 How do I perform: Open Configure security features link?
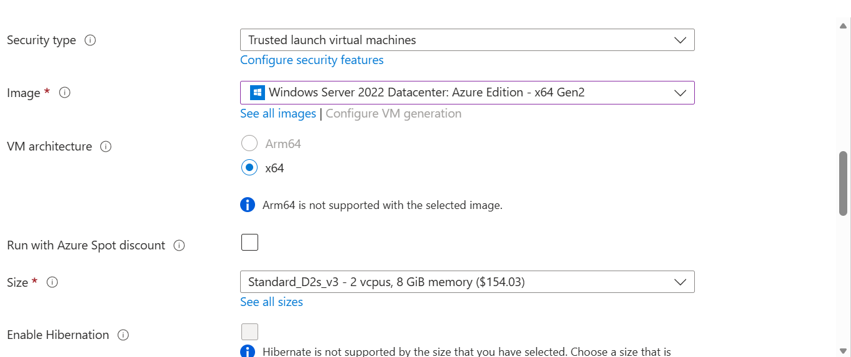tap(312, 60)
